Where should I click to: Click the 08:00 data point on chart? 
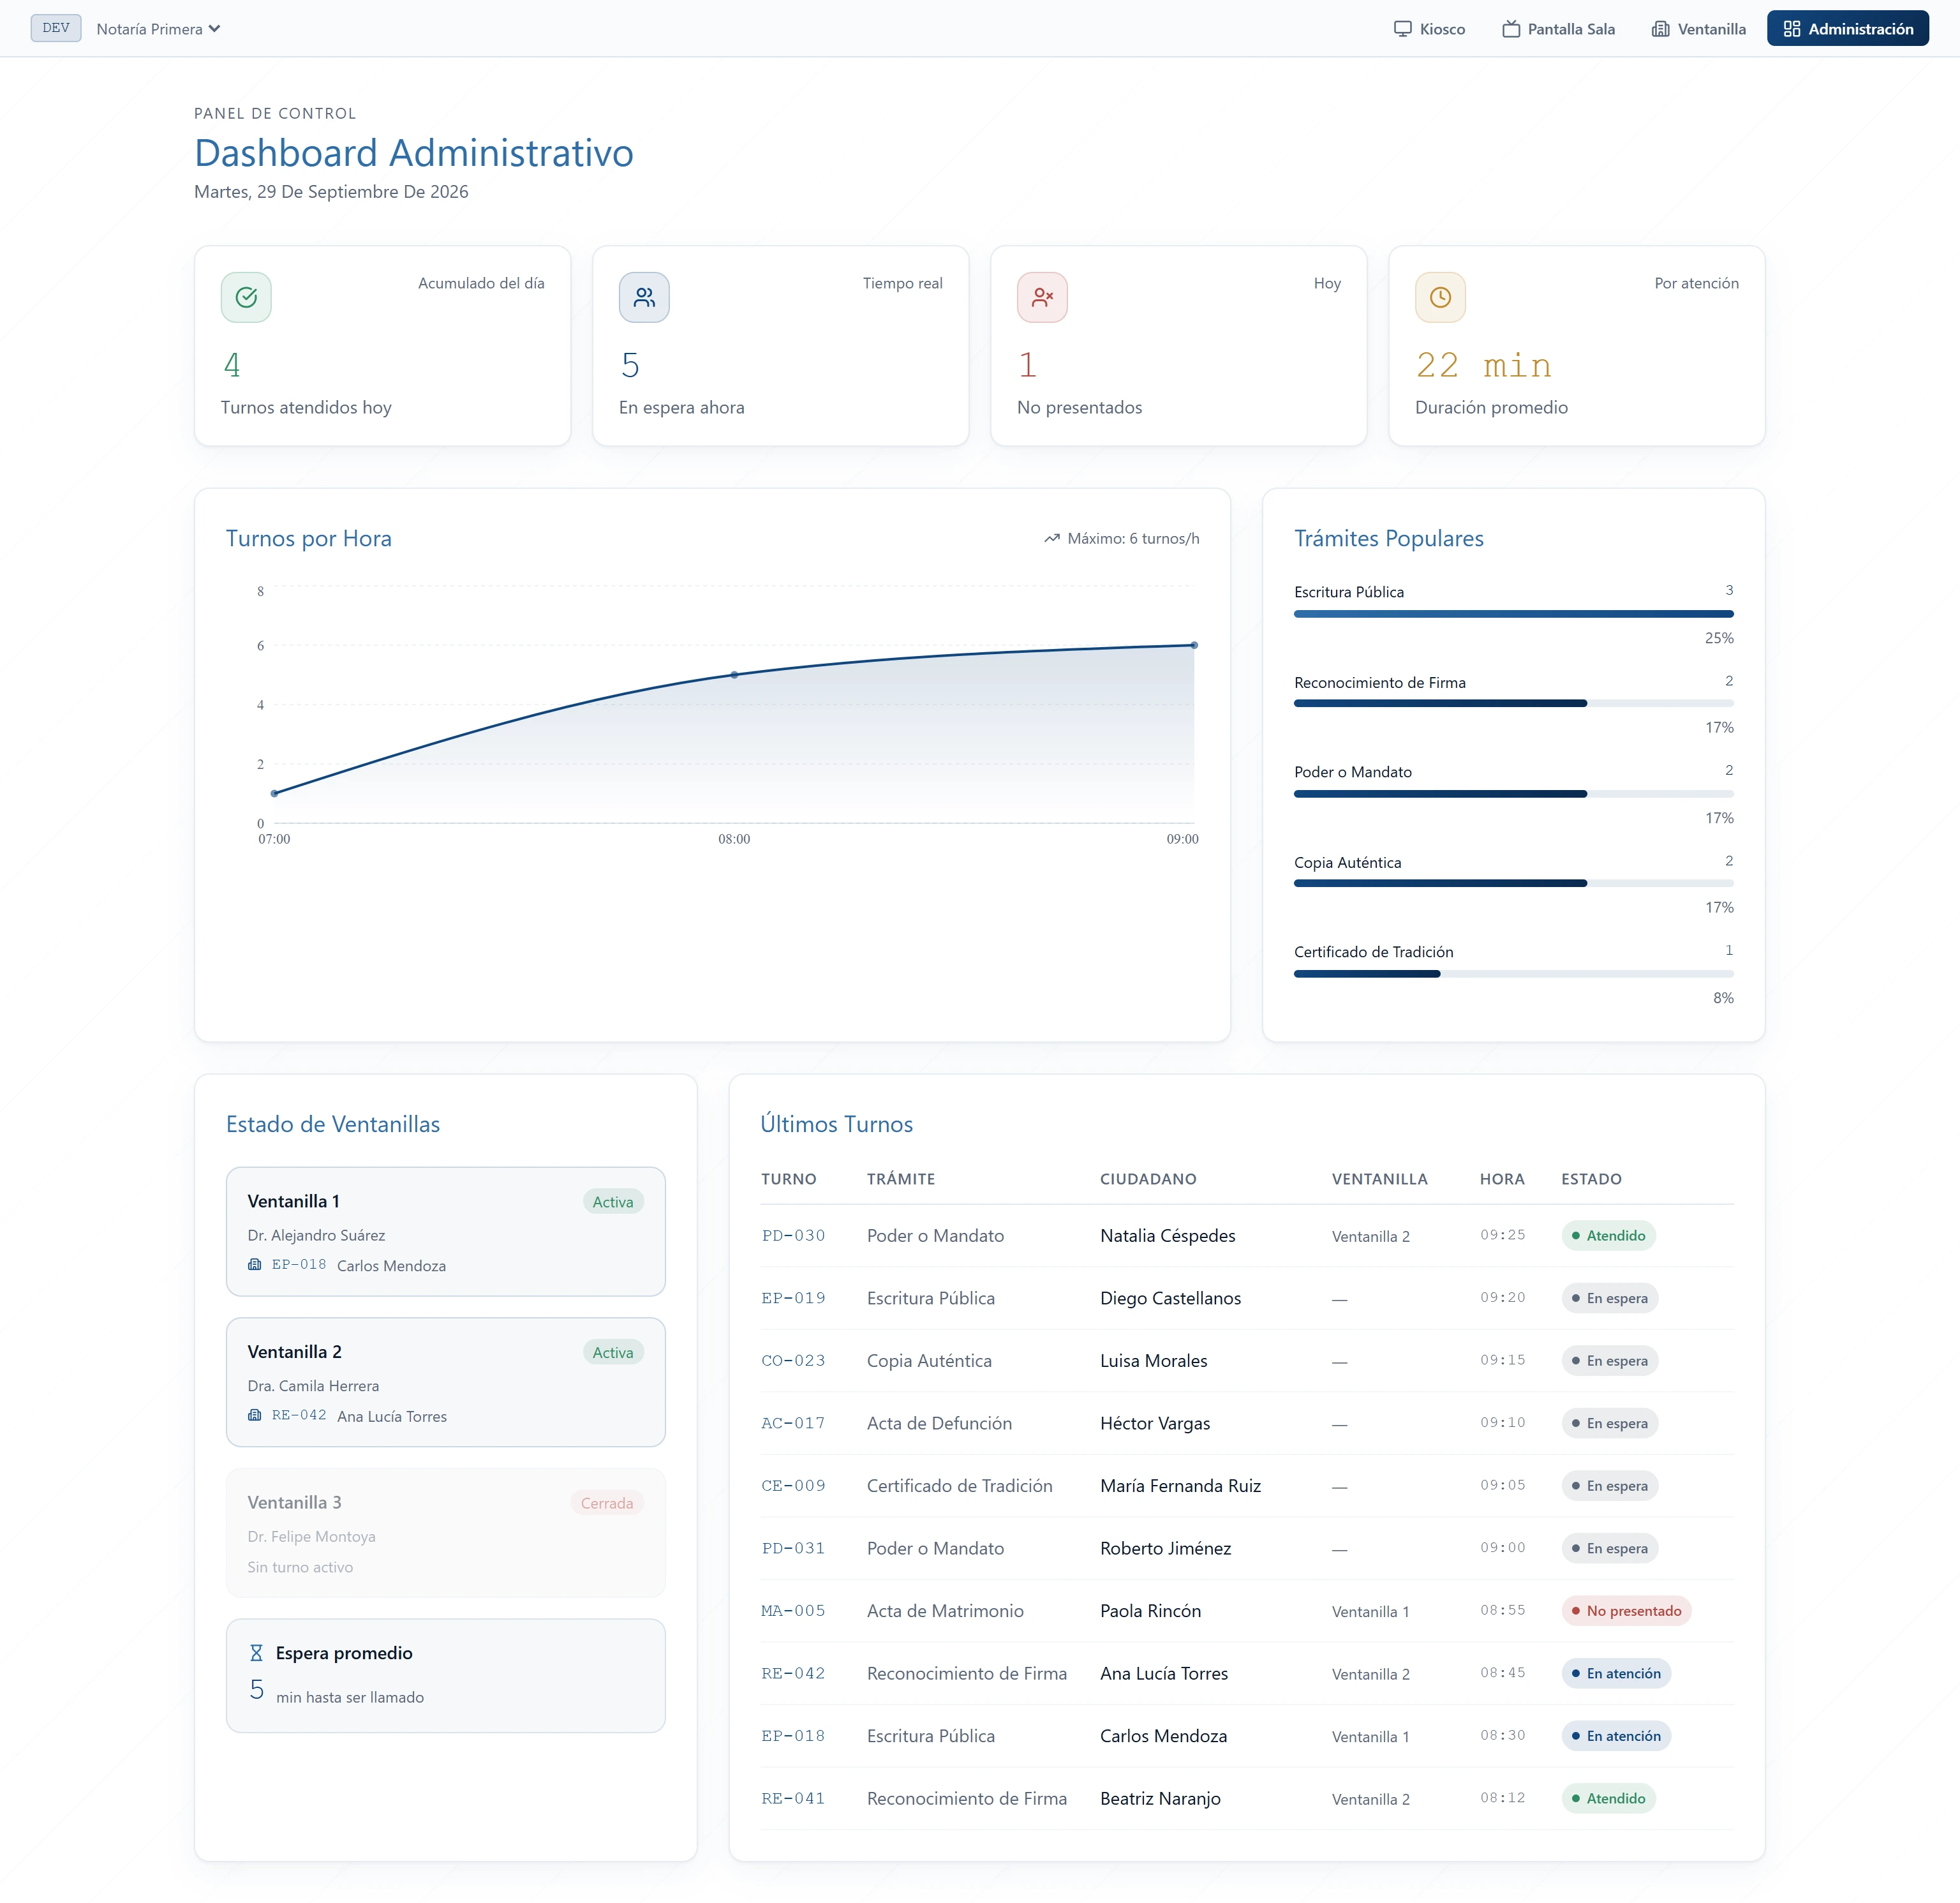pos(734,675)
